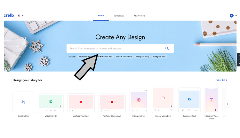Choose the Instagram Video Story format
This screenshot has width=240, height=138.
pyautogui.click(x=211, y=100)
